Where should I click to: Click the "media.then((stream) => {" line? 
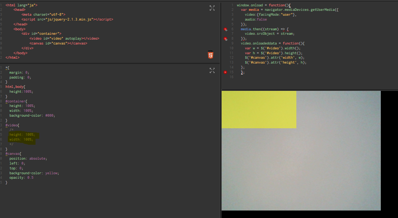coord(265,29)
